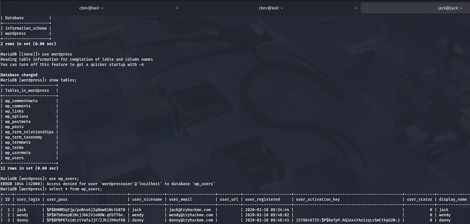Click wendy@tryhackme.com email entry
This screenshot has width=470, height=224.
[x=191, y=215]
